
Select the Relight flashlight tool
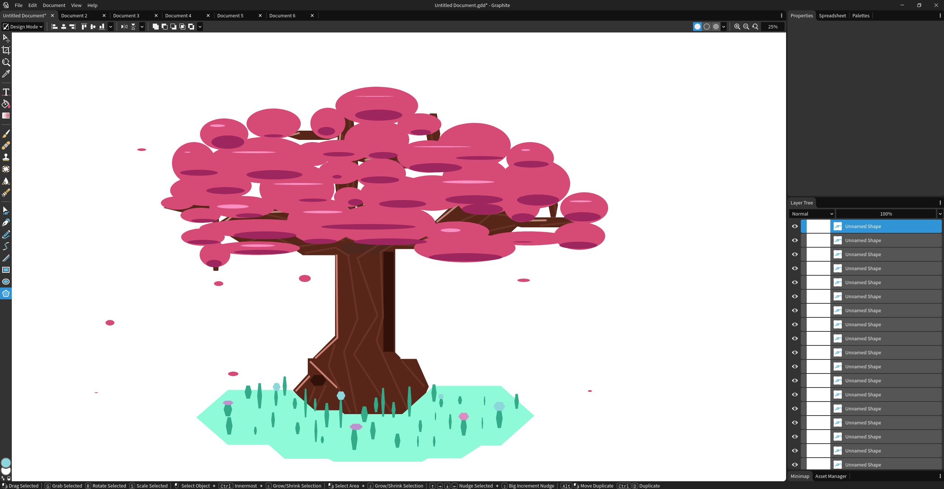[x=6, y=193]
